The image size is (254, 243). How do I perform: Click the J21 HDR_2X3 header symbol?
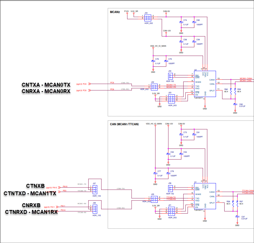click(171, 211)
